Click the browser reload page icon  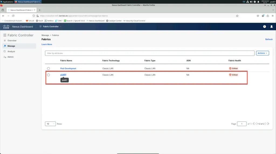tap(13, 16)
